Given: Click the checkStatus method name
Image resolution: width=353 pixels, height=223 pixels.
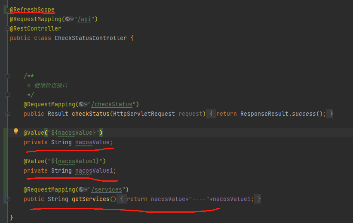Looking at the screenshot, I should point(90,114).
